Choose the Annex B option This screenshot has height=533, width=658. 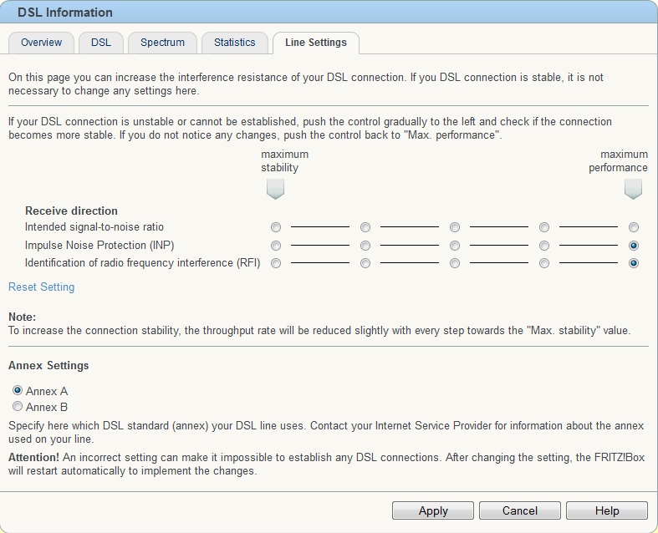[18, 406]
